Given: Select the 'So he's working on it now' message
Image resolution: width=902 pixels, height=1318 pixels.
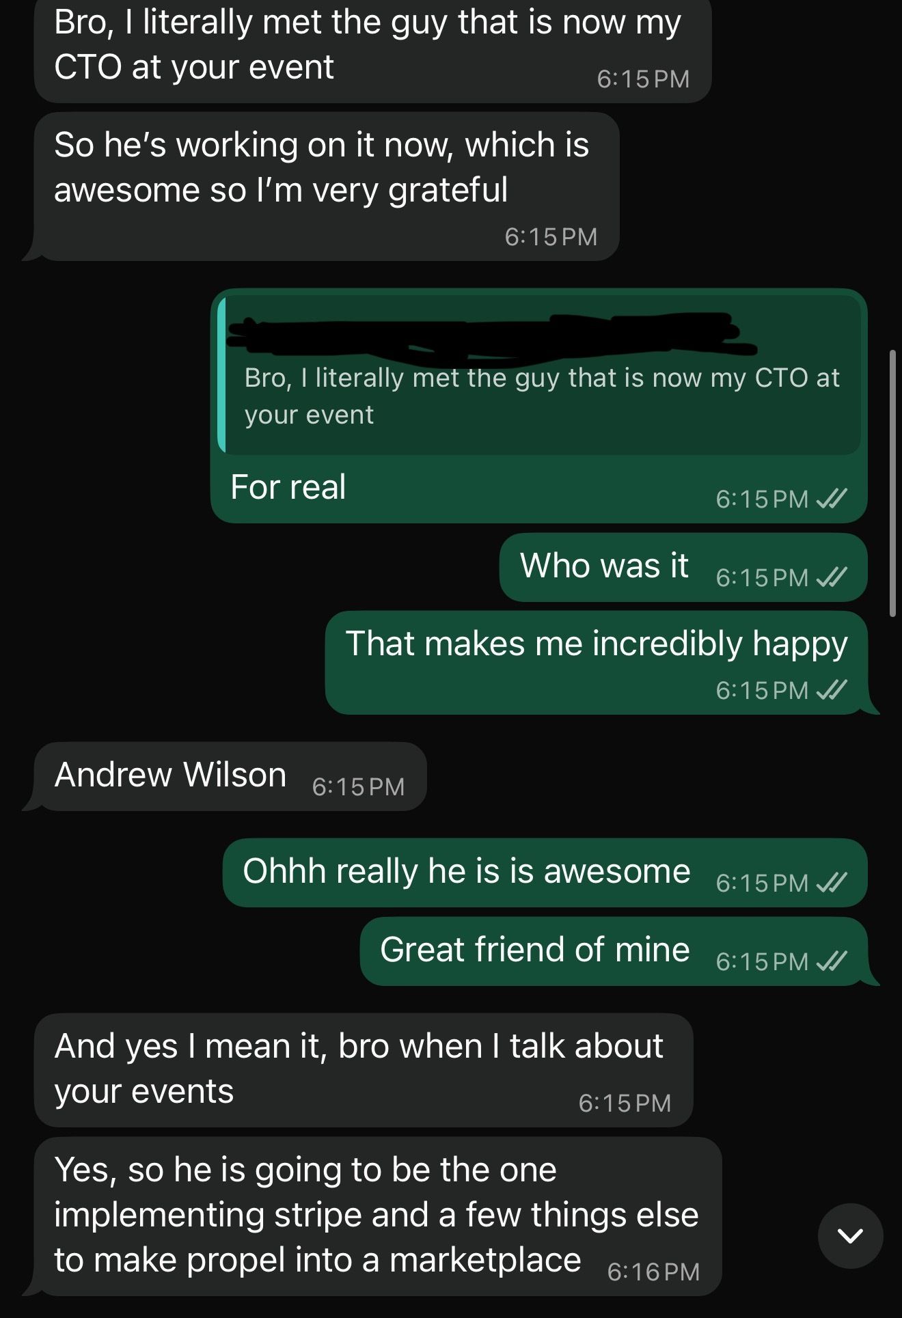Looking at the screenshot, I should click(x=326, y=187).
